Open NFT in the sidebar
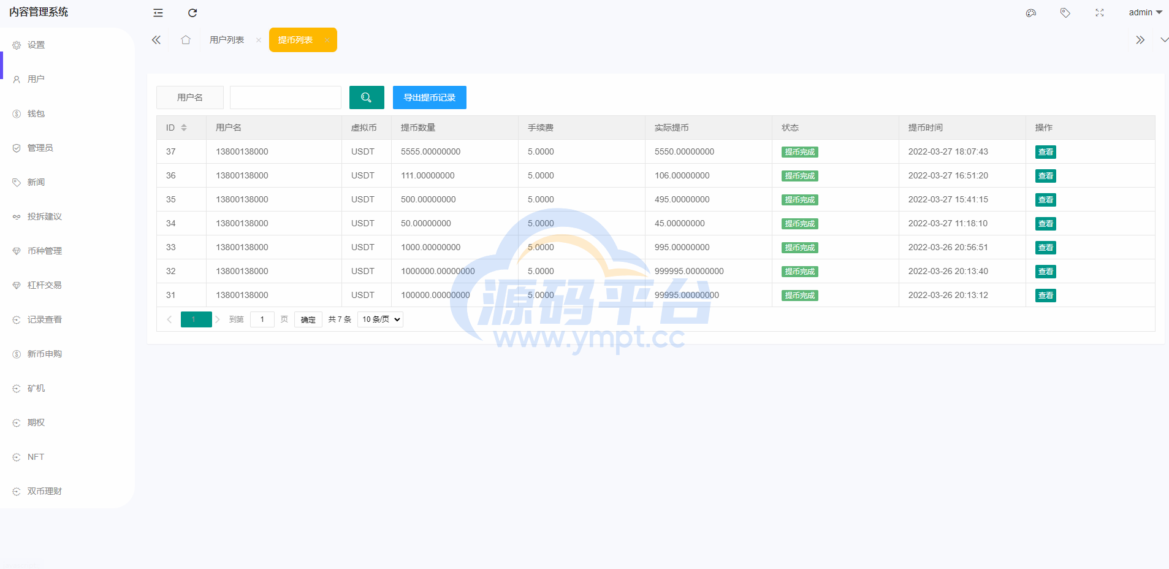 coord(67,457)
